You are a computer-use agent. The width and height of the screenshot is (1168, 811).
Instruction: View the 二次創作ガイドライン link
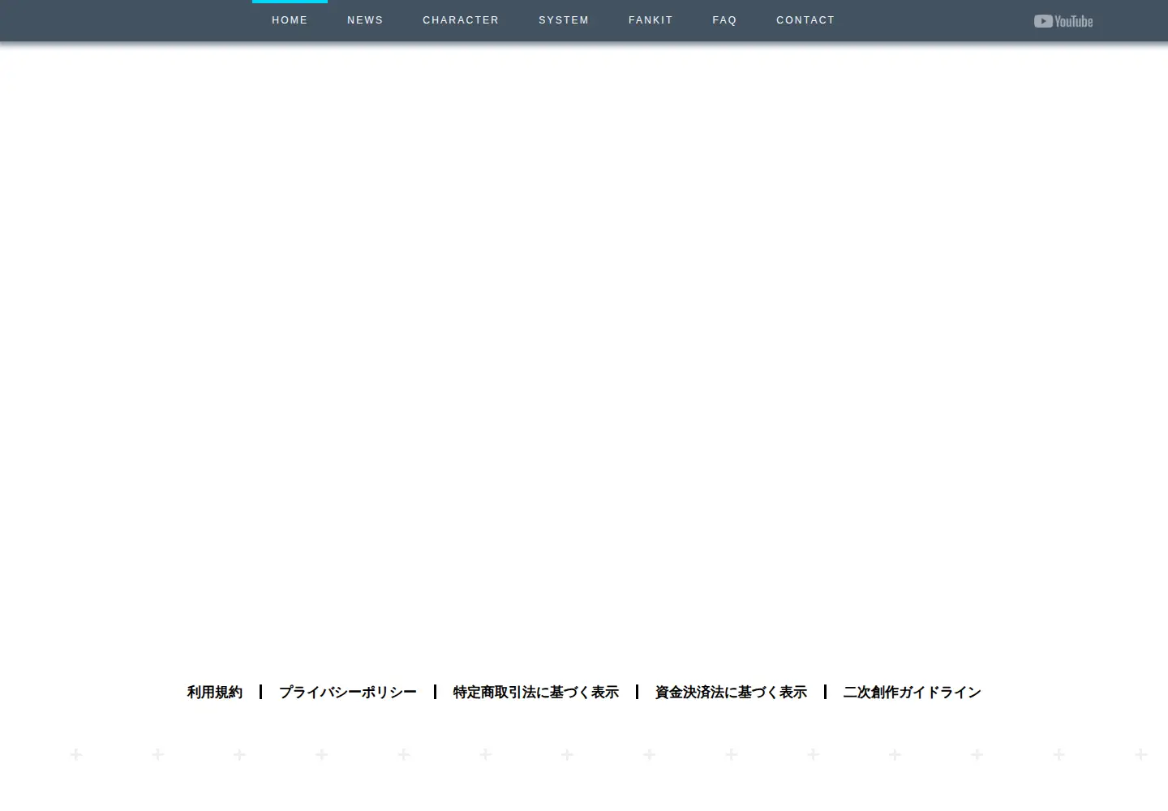[912, 692]
